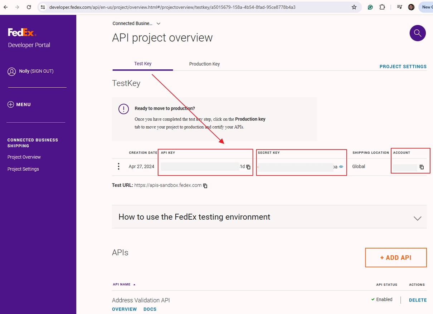The image size is (433, 314).
Task: Click the API STATUS column header
Action: point(386,285)
